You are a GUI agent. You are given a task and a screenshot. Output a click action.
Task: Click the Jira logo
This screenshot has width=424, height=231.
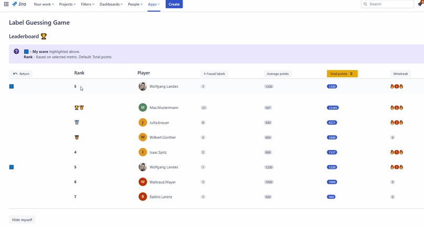pos(19,4)
